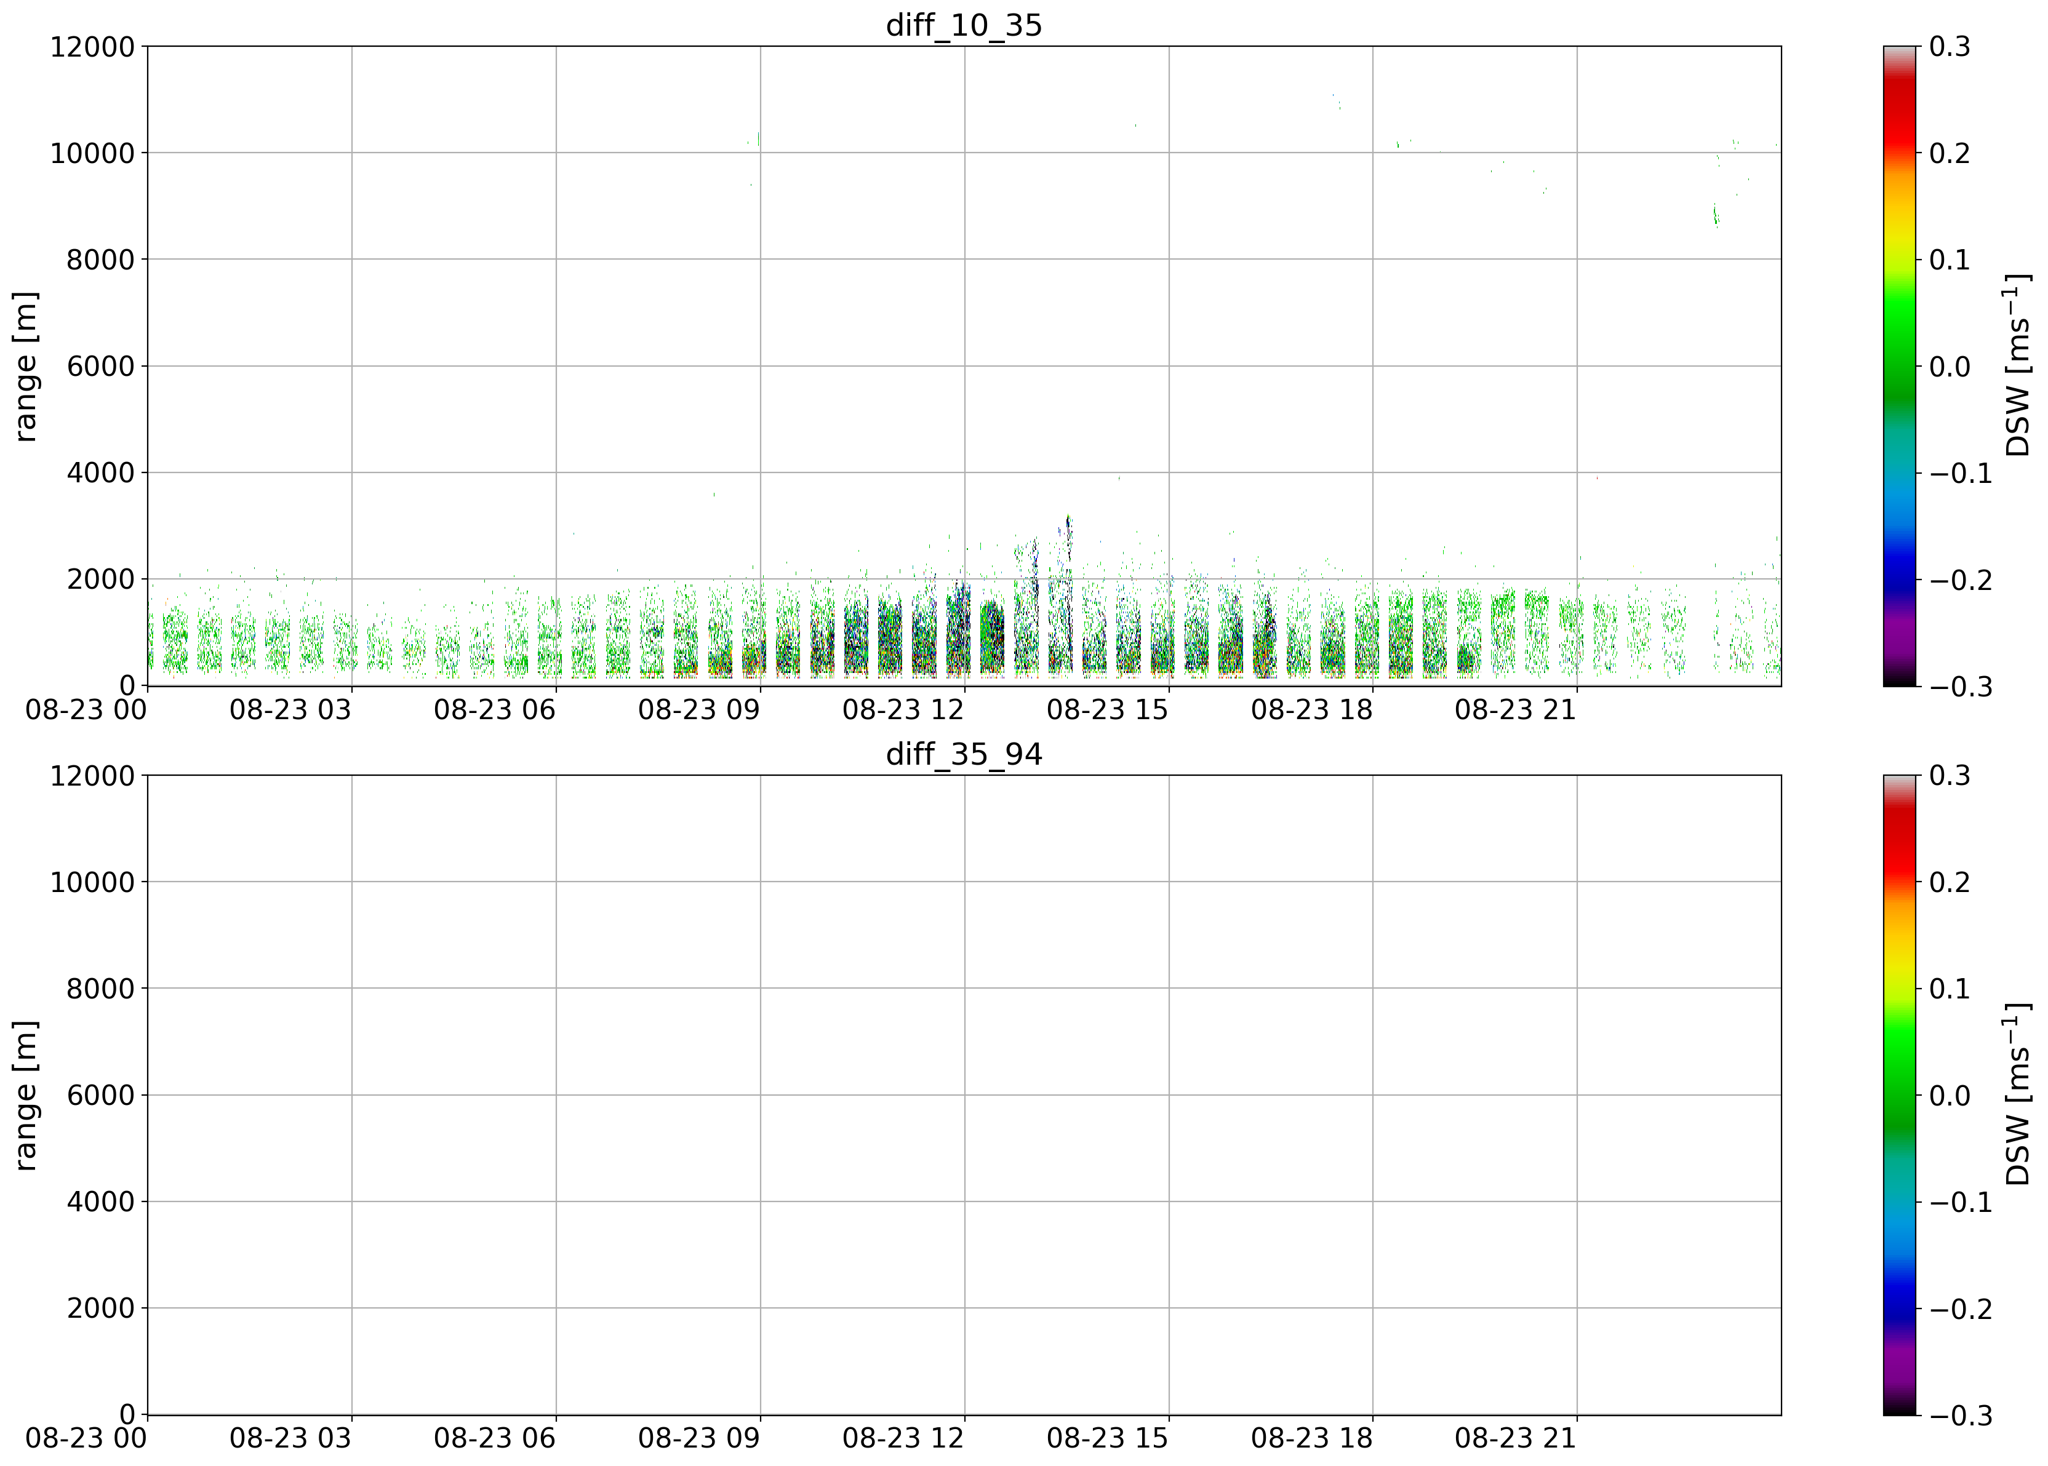Click the 0.1 tick on lower colorbar
This screenshot has width=2048, height=1466.
pos(1950,989)
